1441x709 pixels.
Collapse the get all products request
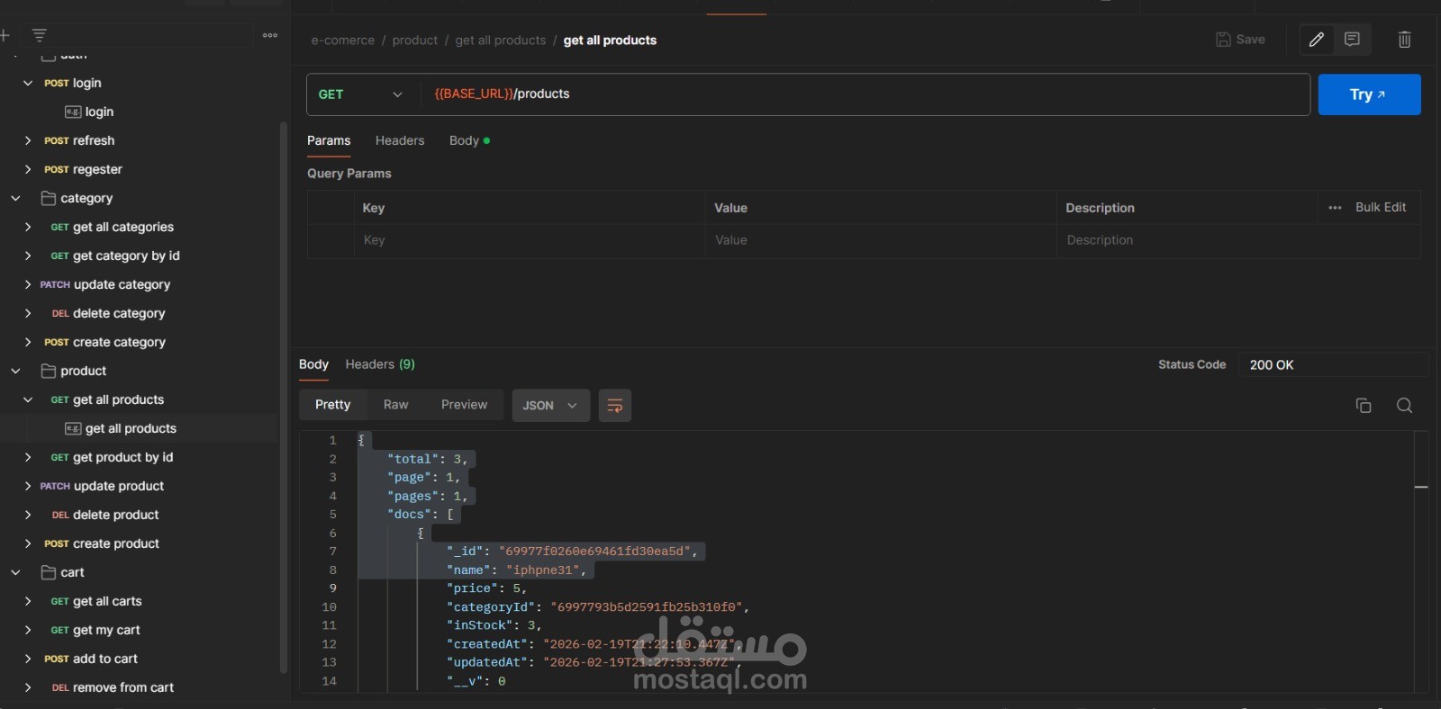[28, 399]
